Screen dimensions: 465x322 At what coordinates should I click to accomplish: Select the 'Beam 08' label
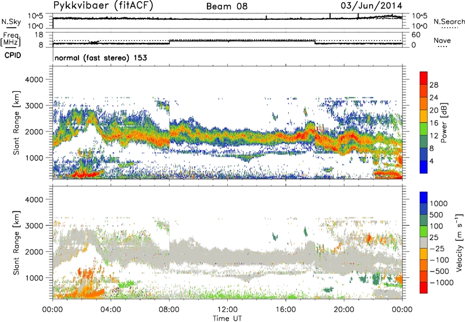pyautogui.click(x=227, y=6)
